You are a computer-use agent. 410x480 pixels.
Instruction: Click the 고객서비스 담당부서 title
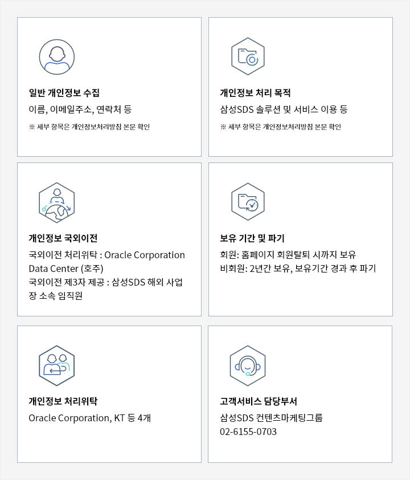tap(259, 401)
